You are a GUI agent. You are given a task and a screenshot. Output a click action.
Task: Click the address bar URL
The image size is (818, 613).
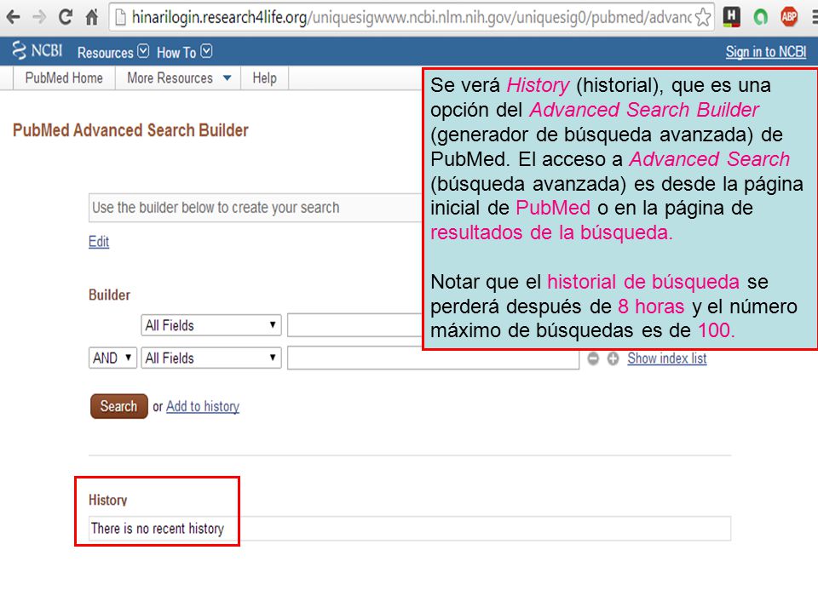(411, 17)
